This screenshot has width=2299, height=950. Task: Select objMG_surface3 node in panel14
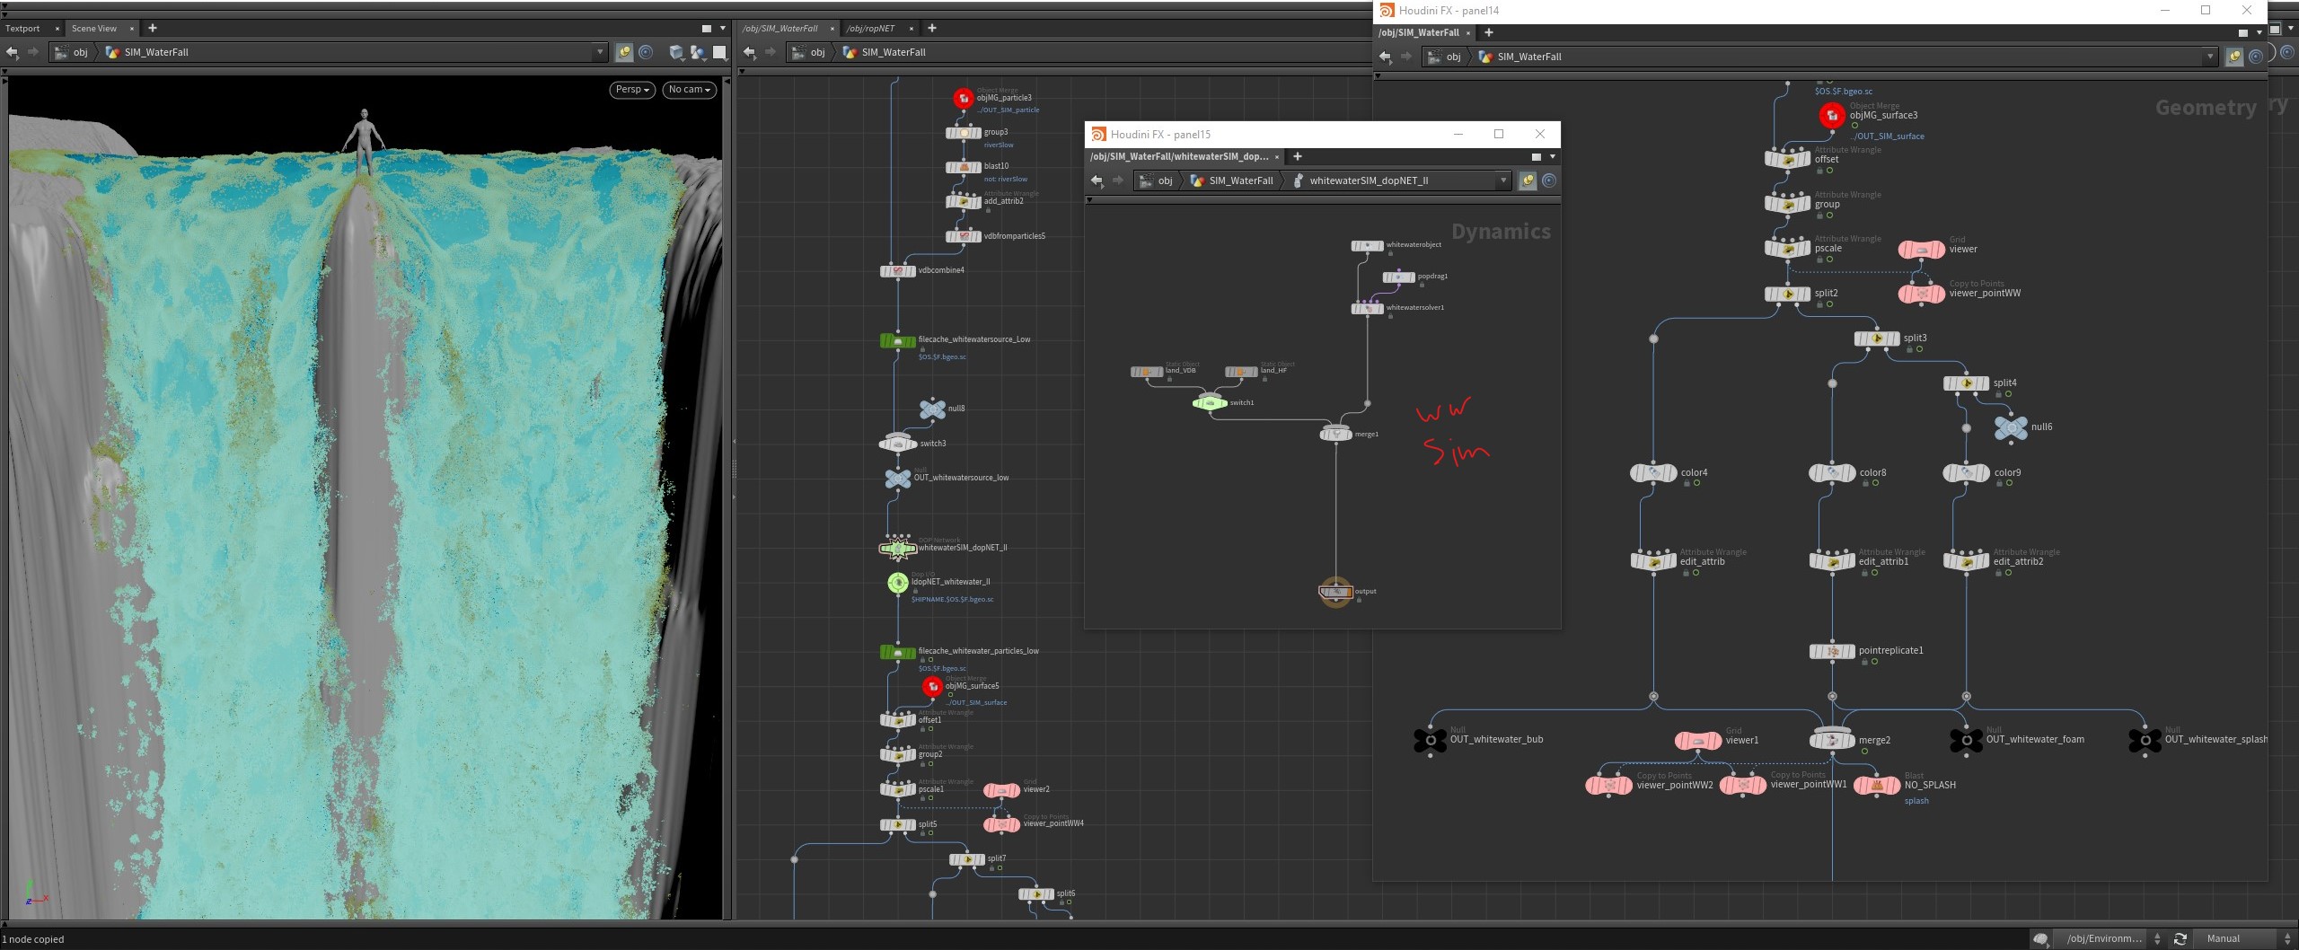coord(1832,115)
